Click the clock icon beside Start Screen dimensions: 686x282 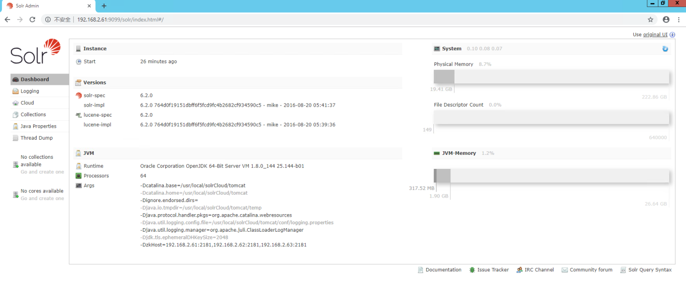point(78,62)
